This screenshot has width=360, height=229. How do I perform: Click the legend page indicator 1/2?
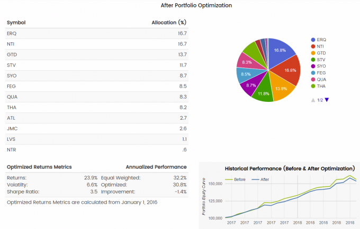coord(320,100)
